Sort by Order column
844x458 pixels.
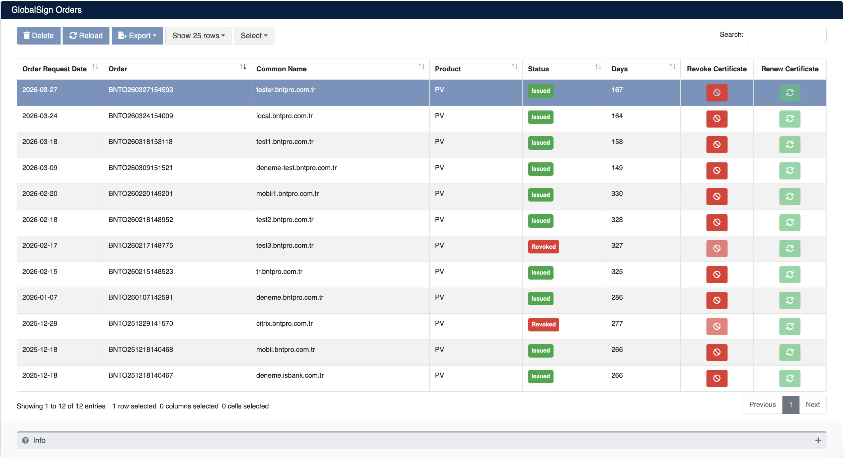tap(177, 69)
